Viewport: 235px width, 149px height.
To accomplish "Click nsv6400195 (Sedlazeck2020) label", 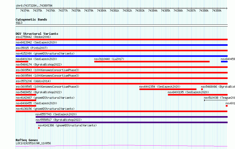I will pyautogui.click(x=188, y=92).
